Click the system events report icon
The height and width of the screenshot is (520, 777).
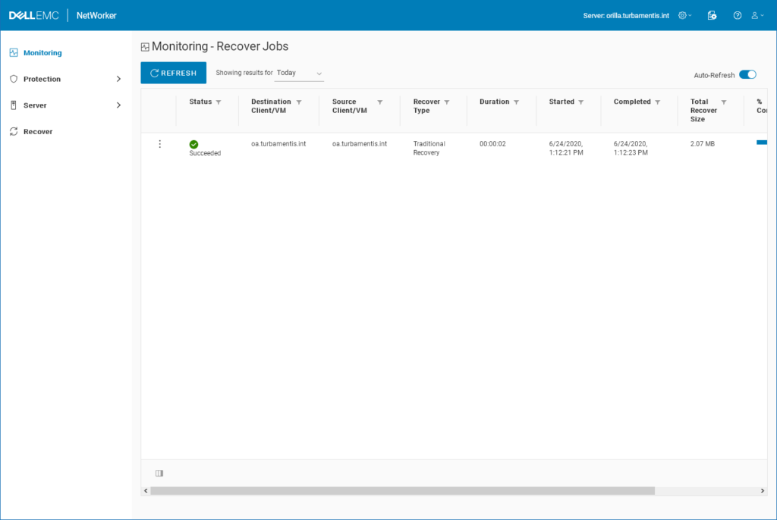click(x=712, y=15)
